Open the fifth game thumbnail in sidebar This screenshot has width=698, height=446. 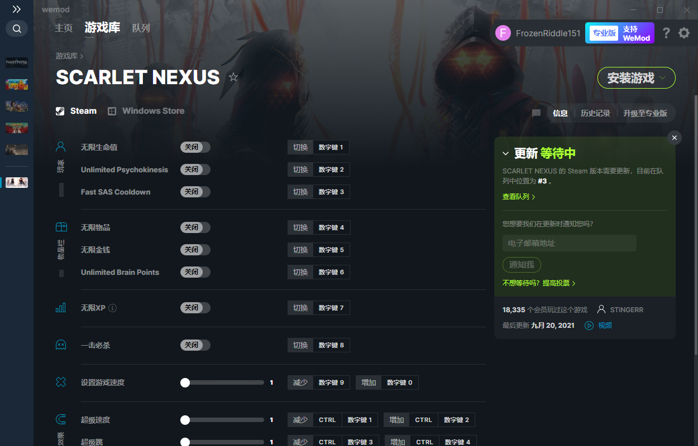click(17, 149)
